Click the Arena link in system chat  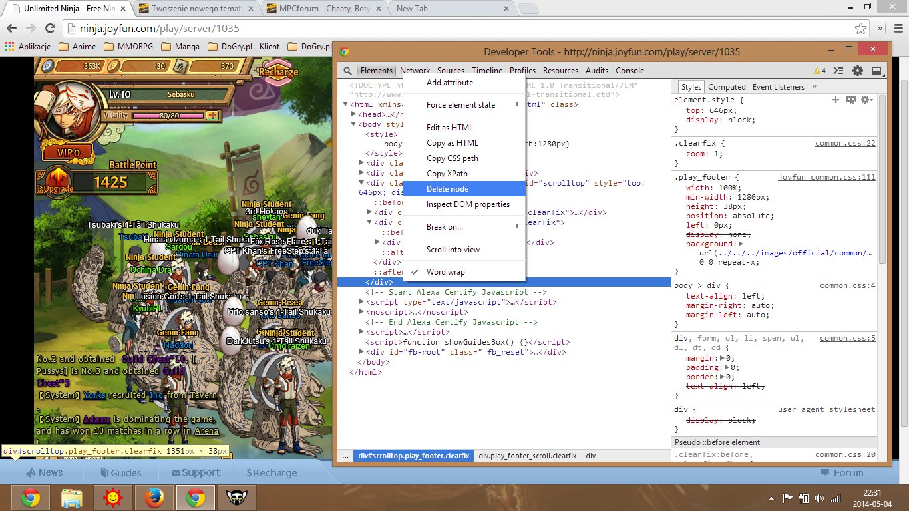(206, 431)
